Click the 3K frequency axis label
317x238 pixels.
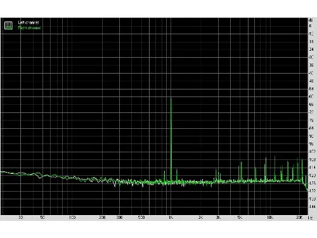point(218,218)
